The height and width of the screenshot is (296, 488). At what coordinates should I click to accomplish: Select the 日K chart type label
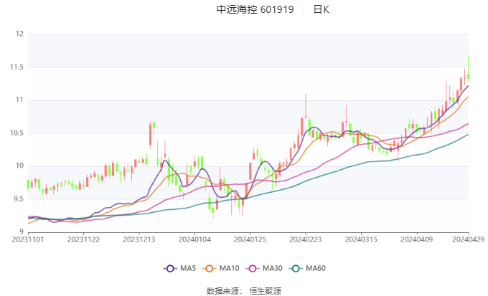pos(321,9)
